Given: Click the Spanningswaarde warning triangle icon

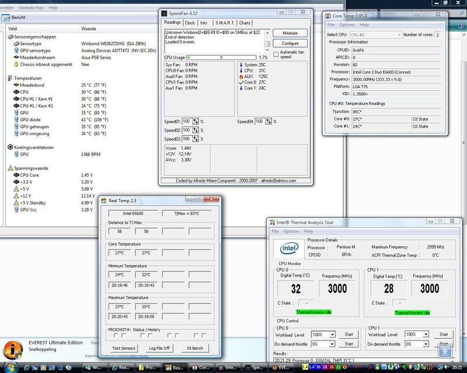Looking at the screenshot, I should tap(11, 168).
